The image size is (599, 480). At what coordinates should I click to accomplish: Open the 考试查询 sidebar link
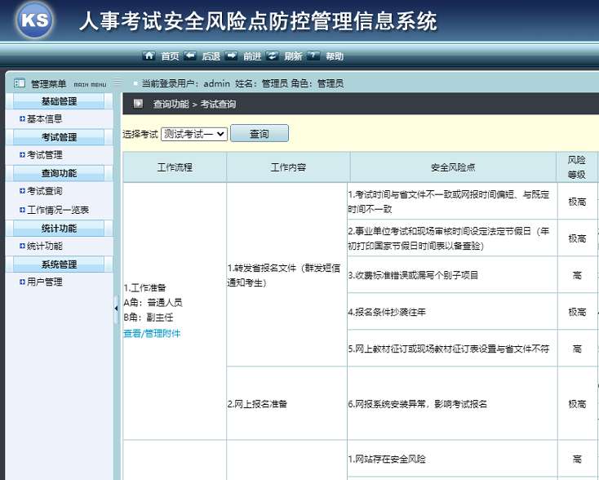44,191
